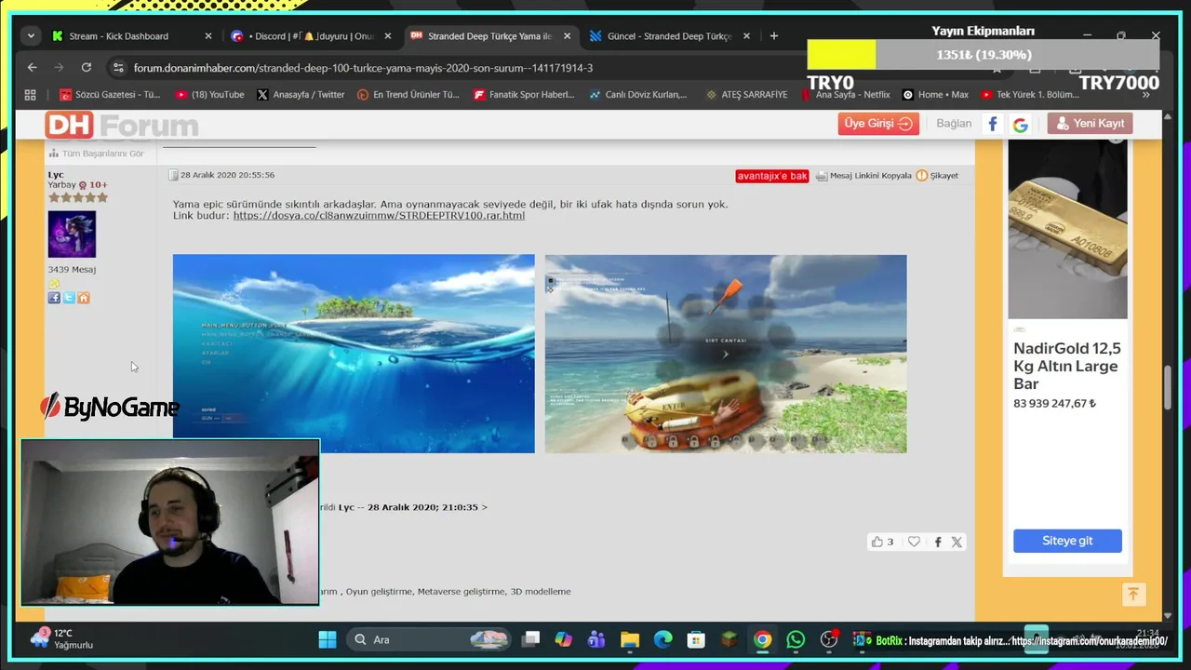Screen dimensions: 1191x670
Task: Open Task View on taskbar
Action: pyautogui.click(x=531, y=639)
